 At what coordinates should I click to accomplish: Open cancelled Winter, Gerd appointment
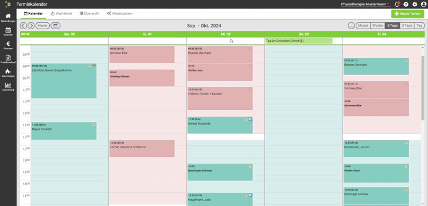click(376, 173)
